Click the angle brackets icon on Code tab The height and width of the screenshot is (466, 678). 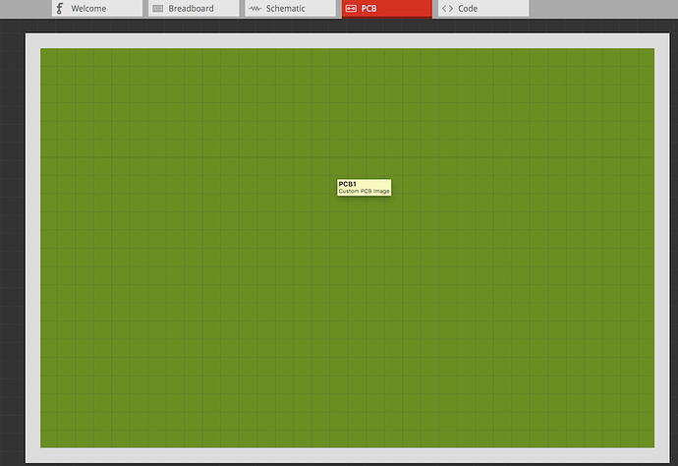[447, 8]
